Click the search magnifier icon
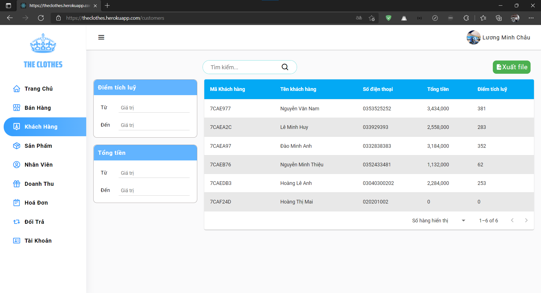The height and width of the screenshot is (293, 541). 285,67
